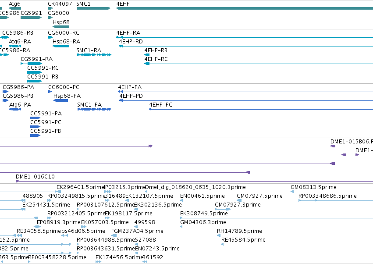
Task: Select the CG6000 gene label
Action: 59,13
